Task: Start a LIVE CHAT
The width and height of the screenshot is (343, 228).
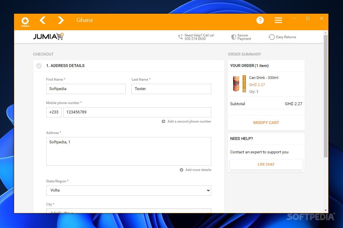Action: tap(266, 164)
